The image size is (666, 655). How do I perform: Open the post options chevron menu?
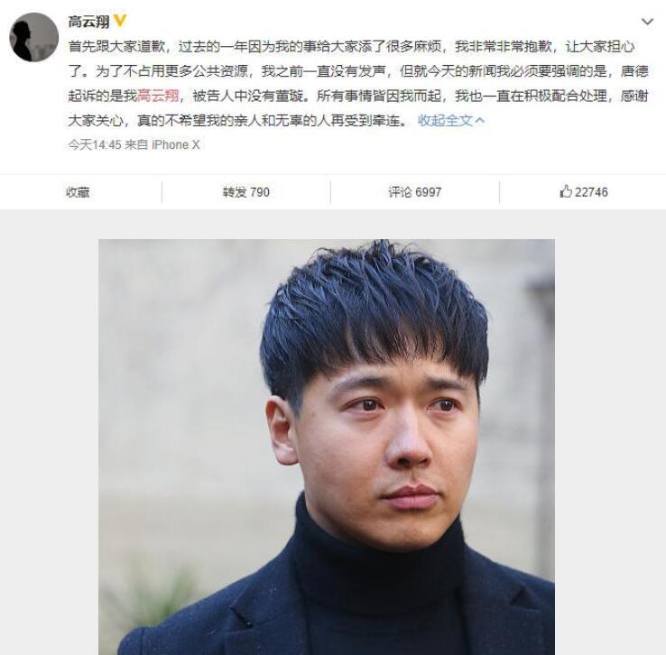click(647, 22)
